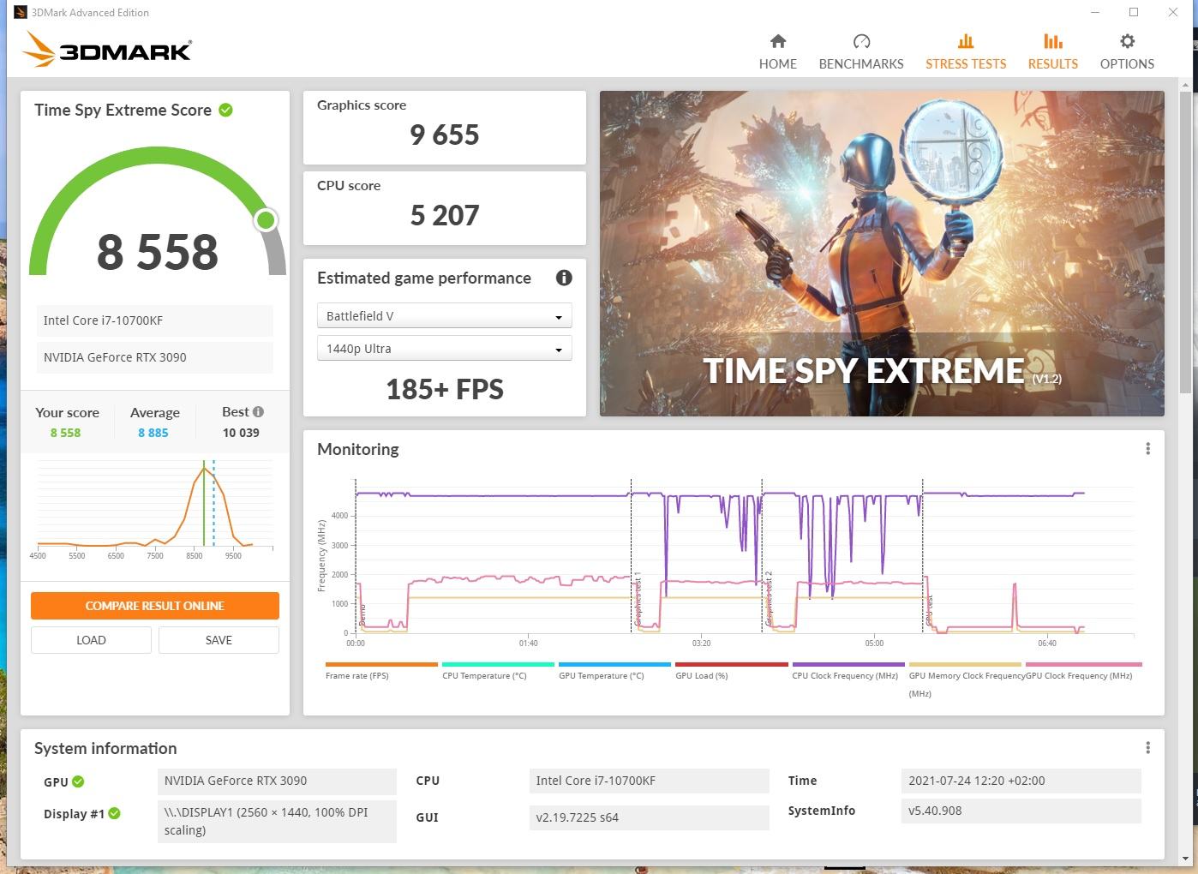Click the Save button

click(219, 640)
